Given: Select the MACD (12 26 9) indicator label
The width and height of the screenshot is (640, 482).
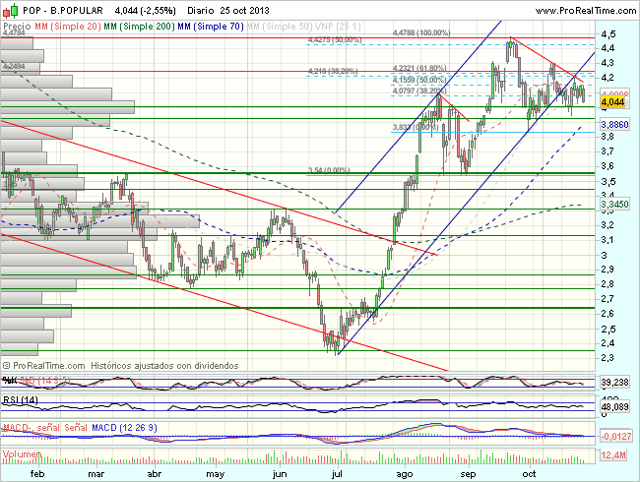Looking at the screenshot, I should coord(124,428).
